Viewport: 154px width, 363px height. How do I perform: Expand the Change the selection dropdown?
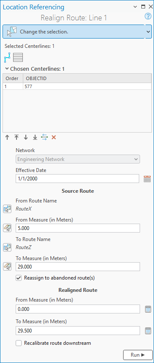click(148, 32)
